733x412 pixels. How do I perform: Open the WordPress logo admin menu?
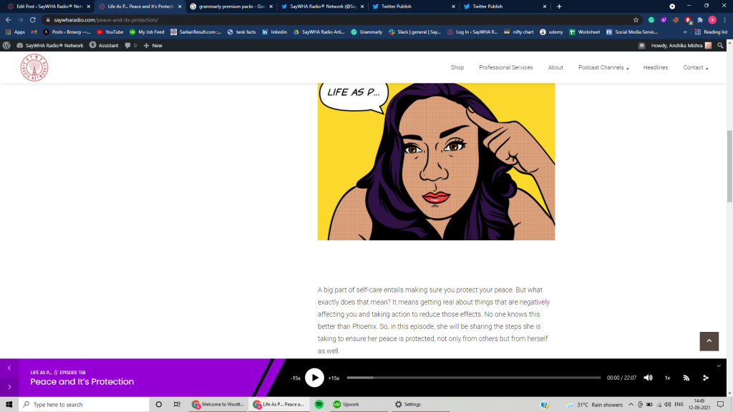click(x=6, y=45)
